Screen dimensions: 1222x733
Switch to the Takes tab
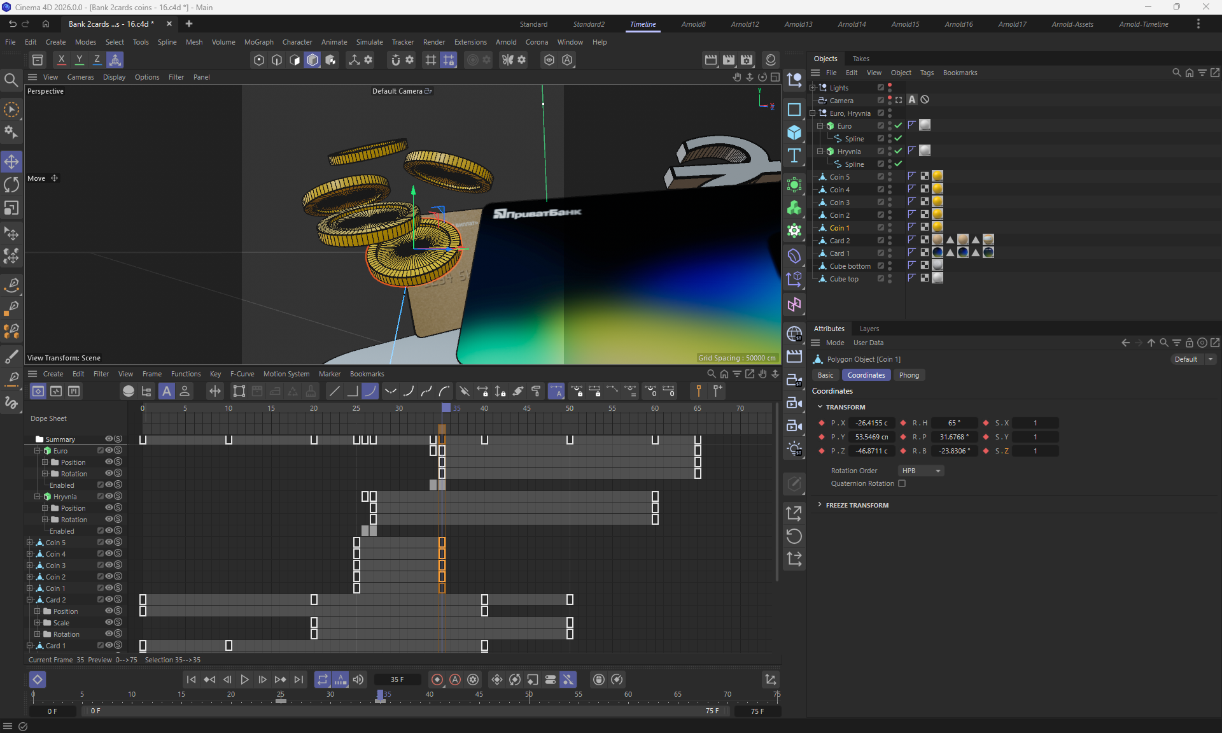(860, 59)
